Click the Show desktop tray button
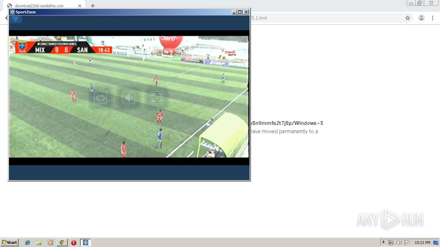The height and width of the screenshot is (247, 440). tap(436, 243)
